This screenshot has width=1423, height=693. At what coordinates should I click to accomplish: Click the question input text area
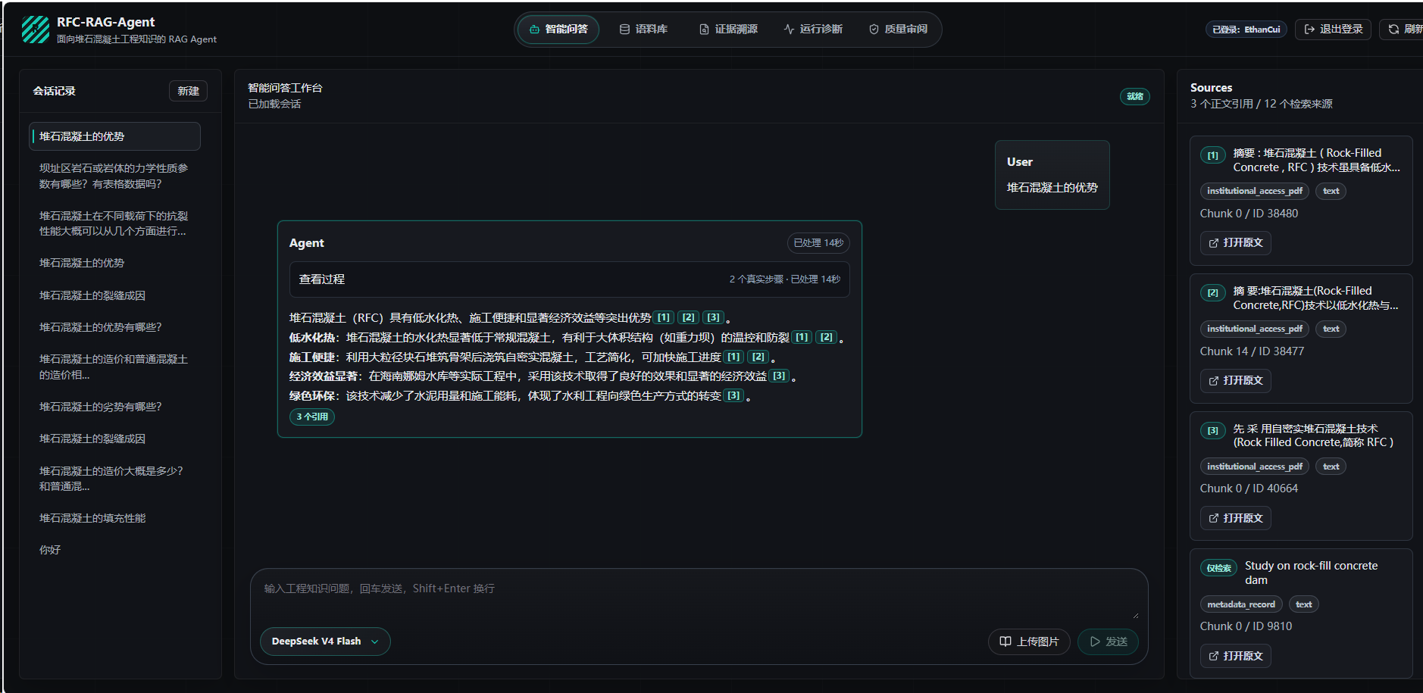[699, 597]
